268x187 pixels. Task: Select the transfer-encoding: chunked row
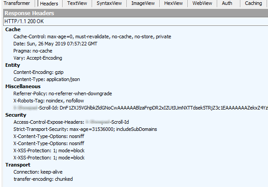click(43, 179)
